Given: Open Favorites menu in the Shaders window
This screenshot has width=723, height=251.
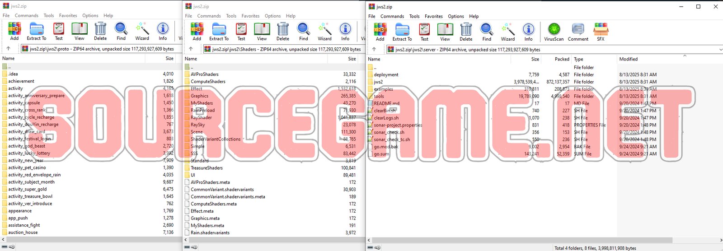Looking at the screenshot, I should (x=250, y=16).
